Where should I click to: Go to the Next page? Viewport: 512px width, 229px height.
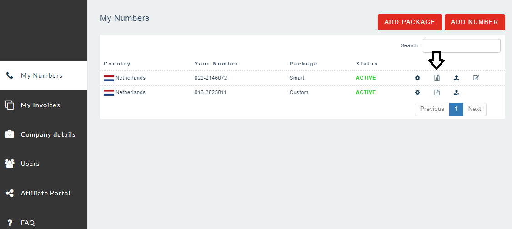(474, 109)
